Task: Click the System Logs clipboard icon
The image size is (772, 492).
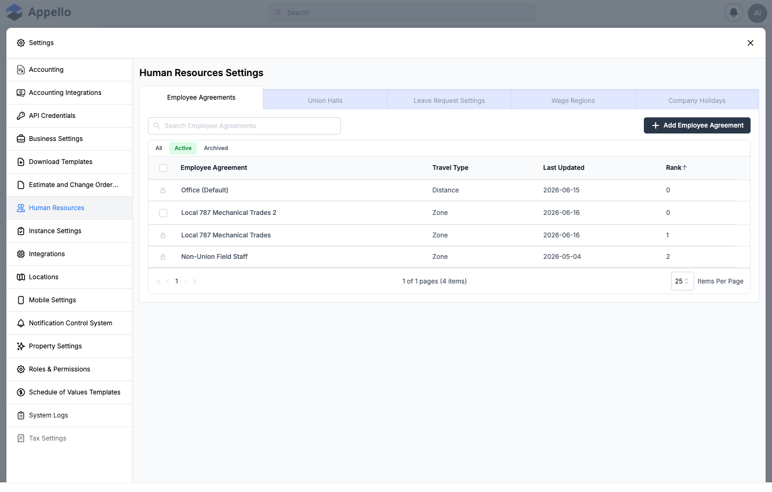Action: (21, 415)
